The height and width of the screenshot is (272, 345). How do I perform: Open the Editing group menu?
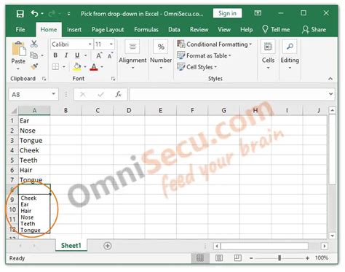290,54
